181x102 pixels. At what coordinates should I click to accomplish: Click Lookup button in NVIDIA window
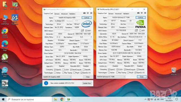(141, 18)
